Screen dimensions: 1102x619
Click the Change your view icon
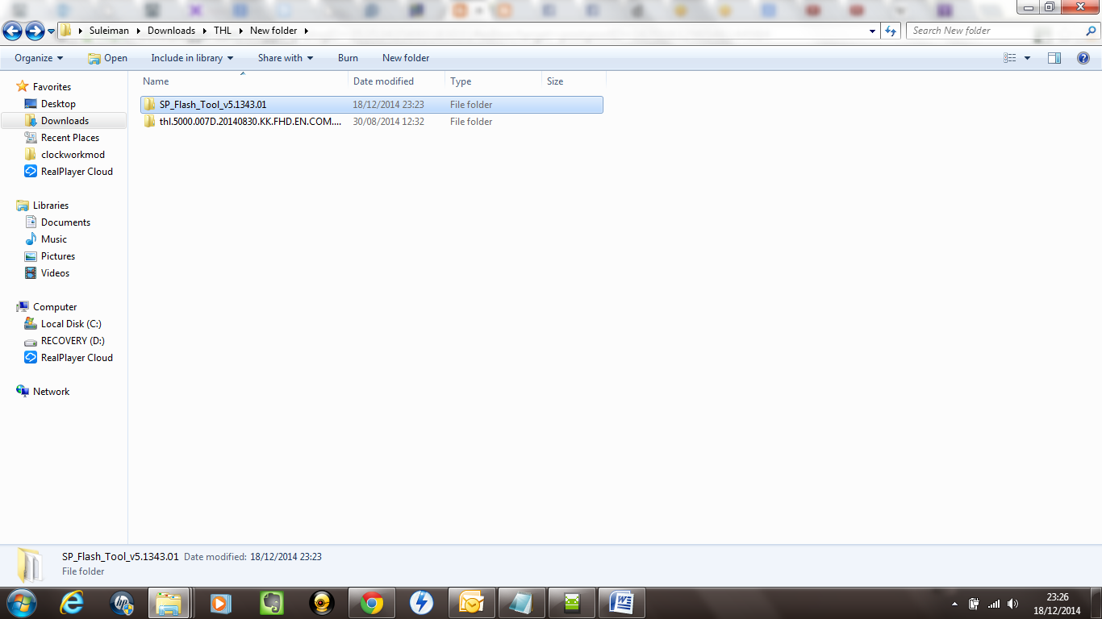[x=1010, y=58]
